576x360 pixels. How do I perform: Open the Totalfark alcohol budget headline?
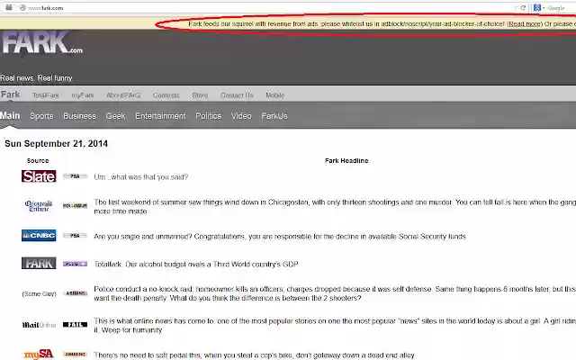click(196, 264)
